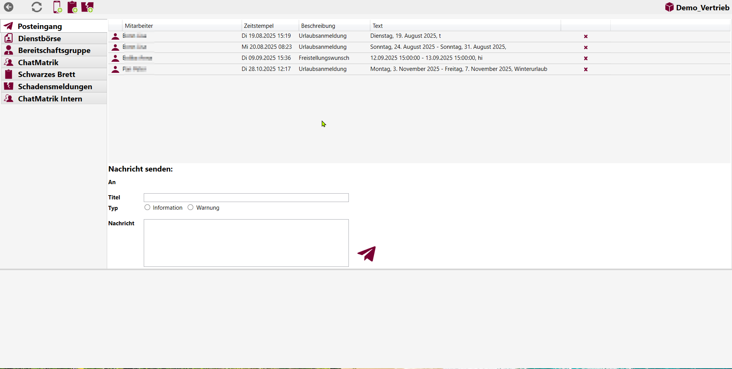732x369 pixels.
Task: Go to Schadensmeldungen
Action: (55, 87)
